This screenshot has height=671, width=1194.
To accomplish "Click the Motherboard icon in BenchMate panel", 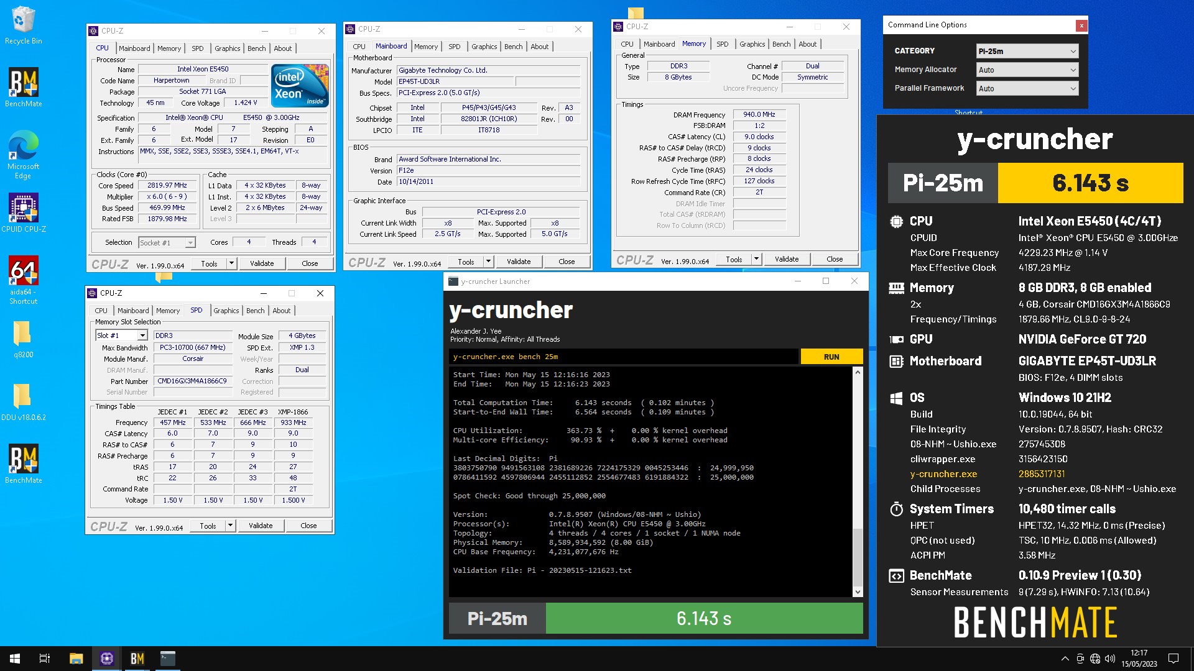I will 896,361.
